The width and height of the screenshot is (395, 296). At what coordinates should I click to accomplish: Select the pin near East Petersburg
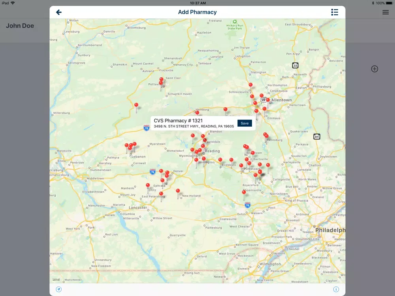point(161,194)
